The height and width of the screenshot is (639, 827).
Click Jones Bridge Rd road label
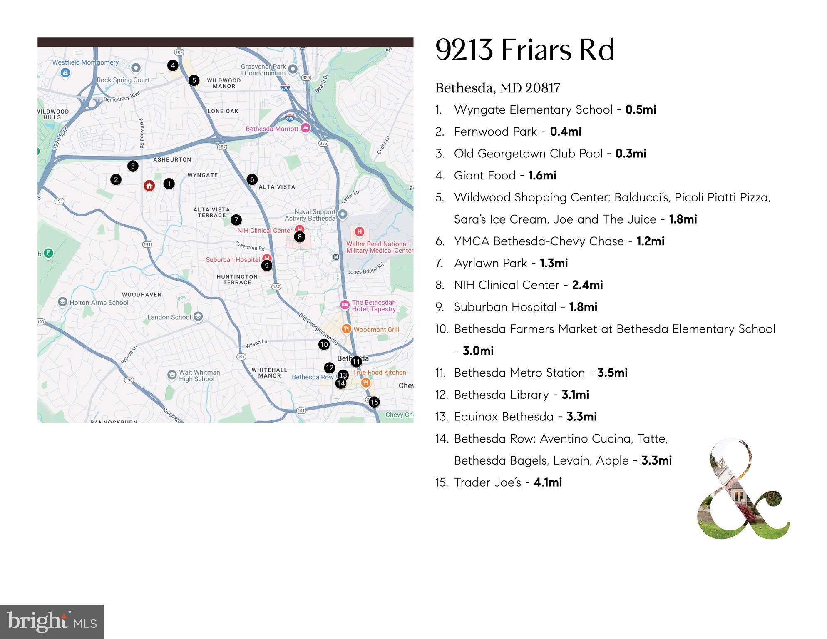(x=366, y=269)
